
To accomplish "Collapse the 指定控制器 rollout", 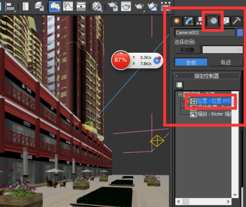I will [207, 76].
